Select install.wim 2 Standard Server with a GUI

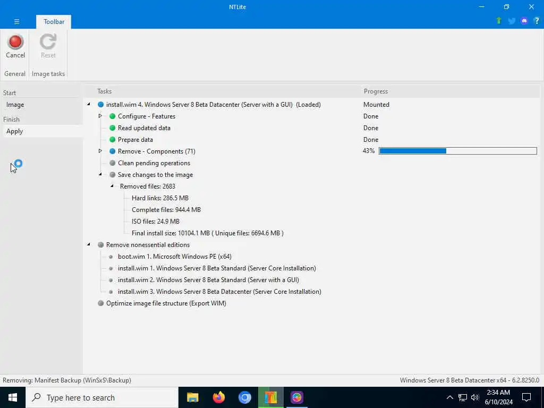[208, 280]
